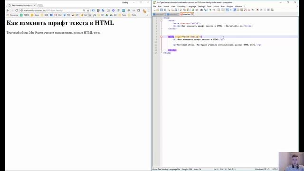Screen dimensions: 304x171
Task: Click the Copy icon in Notepad++ toolbar
Action: [x=184, y=10]
